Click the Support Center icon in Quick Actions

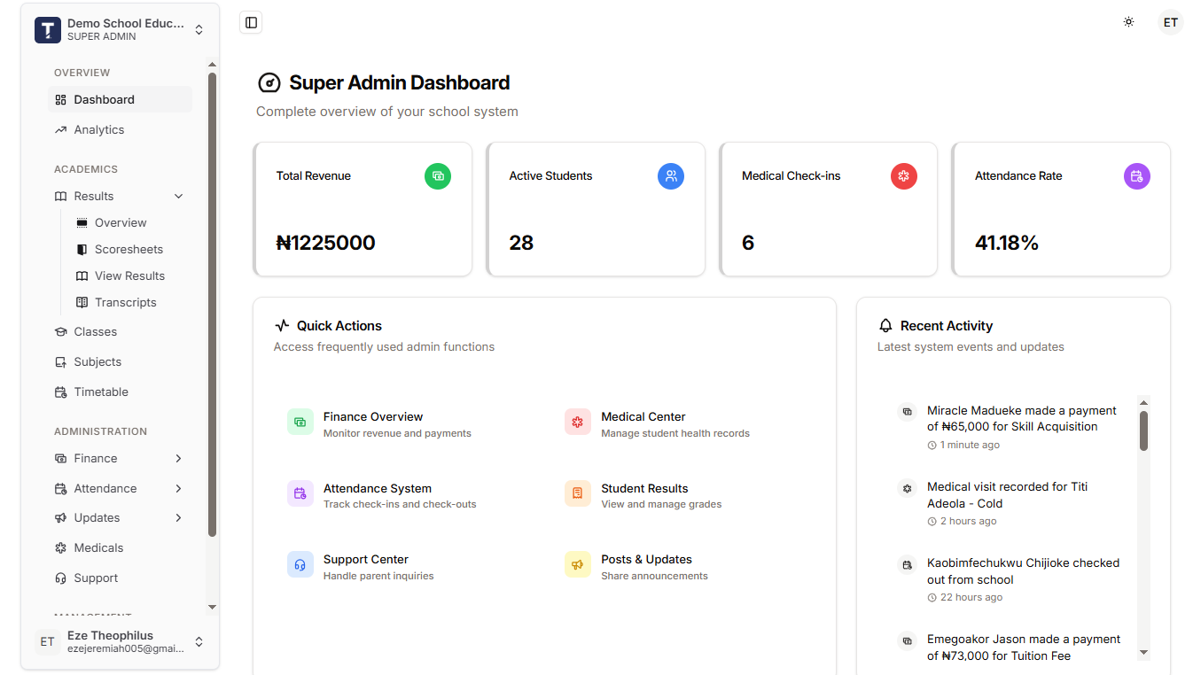[x=300, y=564]
